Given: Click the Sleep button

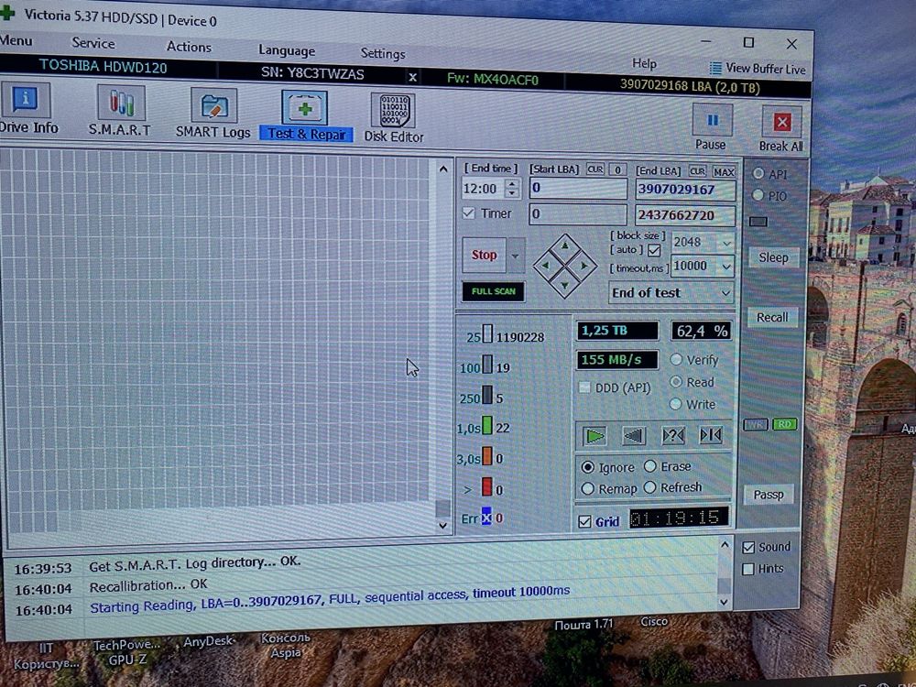Looking at the screenshot, I should 773,257.
